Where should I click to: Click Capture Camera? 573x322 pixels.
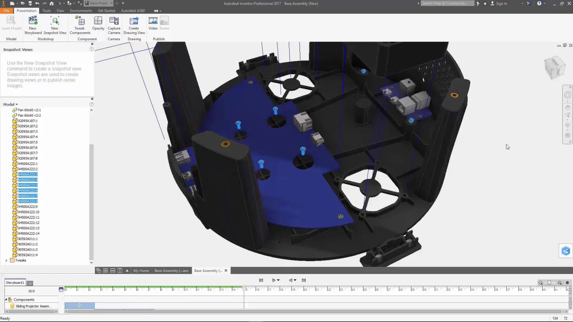[x=114, y=25]
